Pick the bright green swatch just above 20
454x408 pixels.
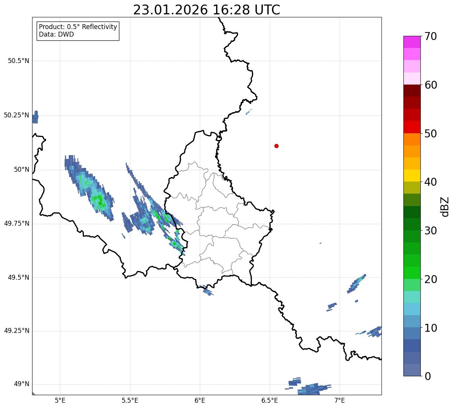(x=412, y=273)
